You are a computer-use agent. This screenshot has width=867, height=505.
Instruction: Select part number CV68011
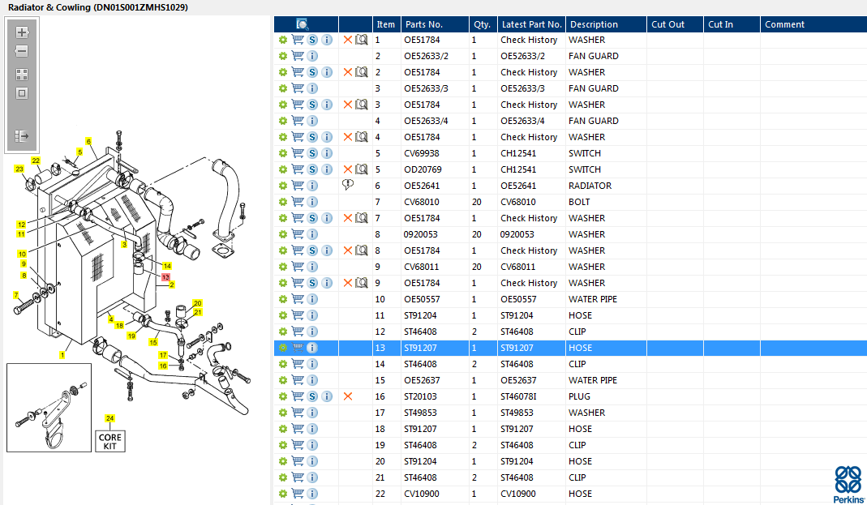coord(422,267)
